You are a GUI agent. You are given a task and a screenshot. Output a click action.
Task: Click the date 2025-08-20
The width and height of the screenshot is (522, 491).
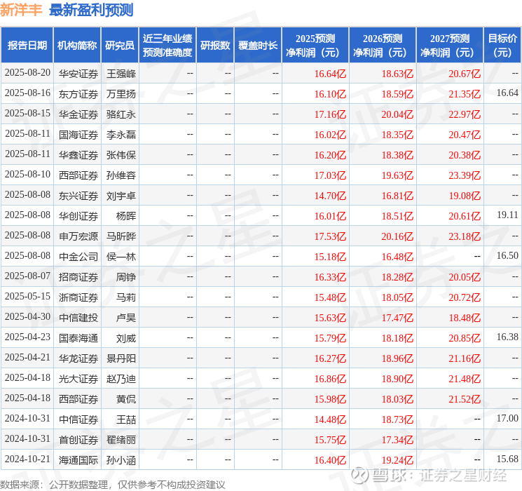coord(27,73)
